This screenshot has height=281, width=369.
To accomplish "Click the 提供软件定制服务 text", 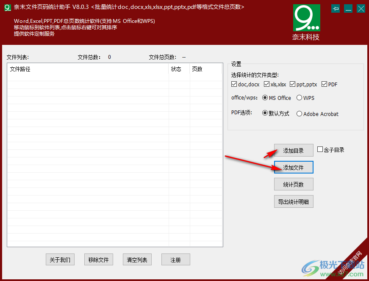I will tap(34, 33).
